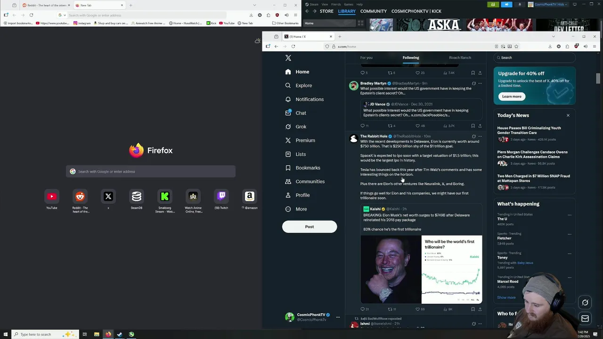Open the Twitch shortcut tile
Screen dimensions: 603x339
[221, 199]
